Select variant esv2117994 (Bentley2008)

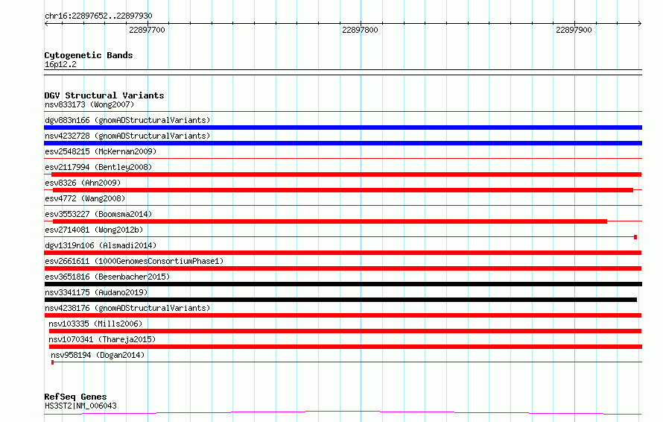coord(98,167)
